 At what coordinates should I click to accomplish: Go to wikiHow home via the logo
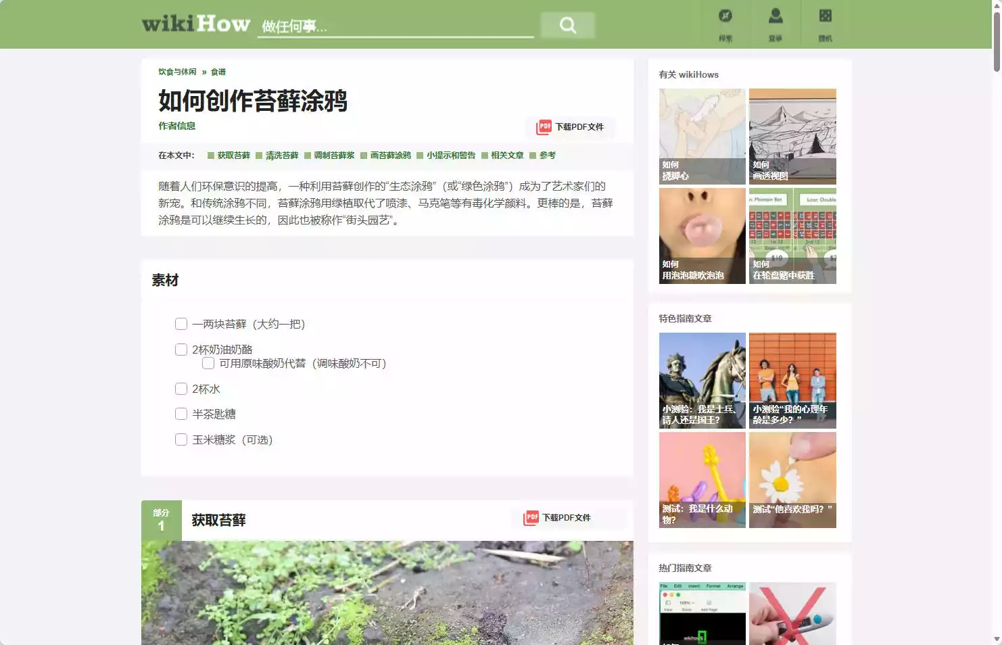coord(196,24)
